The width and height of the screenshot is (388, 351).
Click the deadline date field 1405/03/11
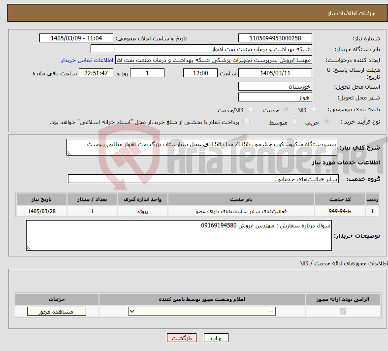click(275, 73)
